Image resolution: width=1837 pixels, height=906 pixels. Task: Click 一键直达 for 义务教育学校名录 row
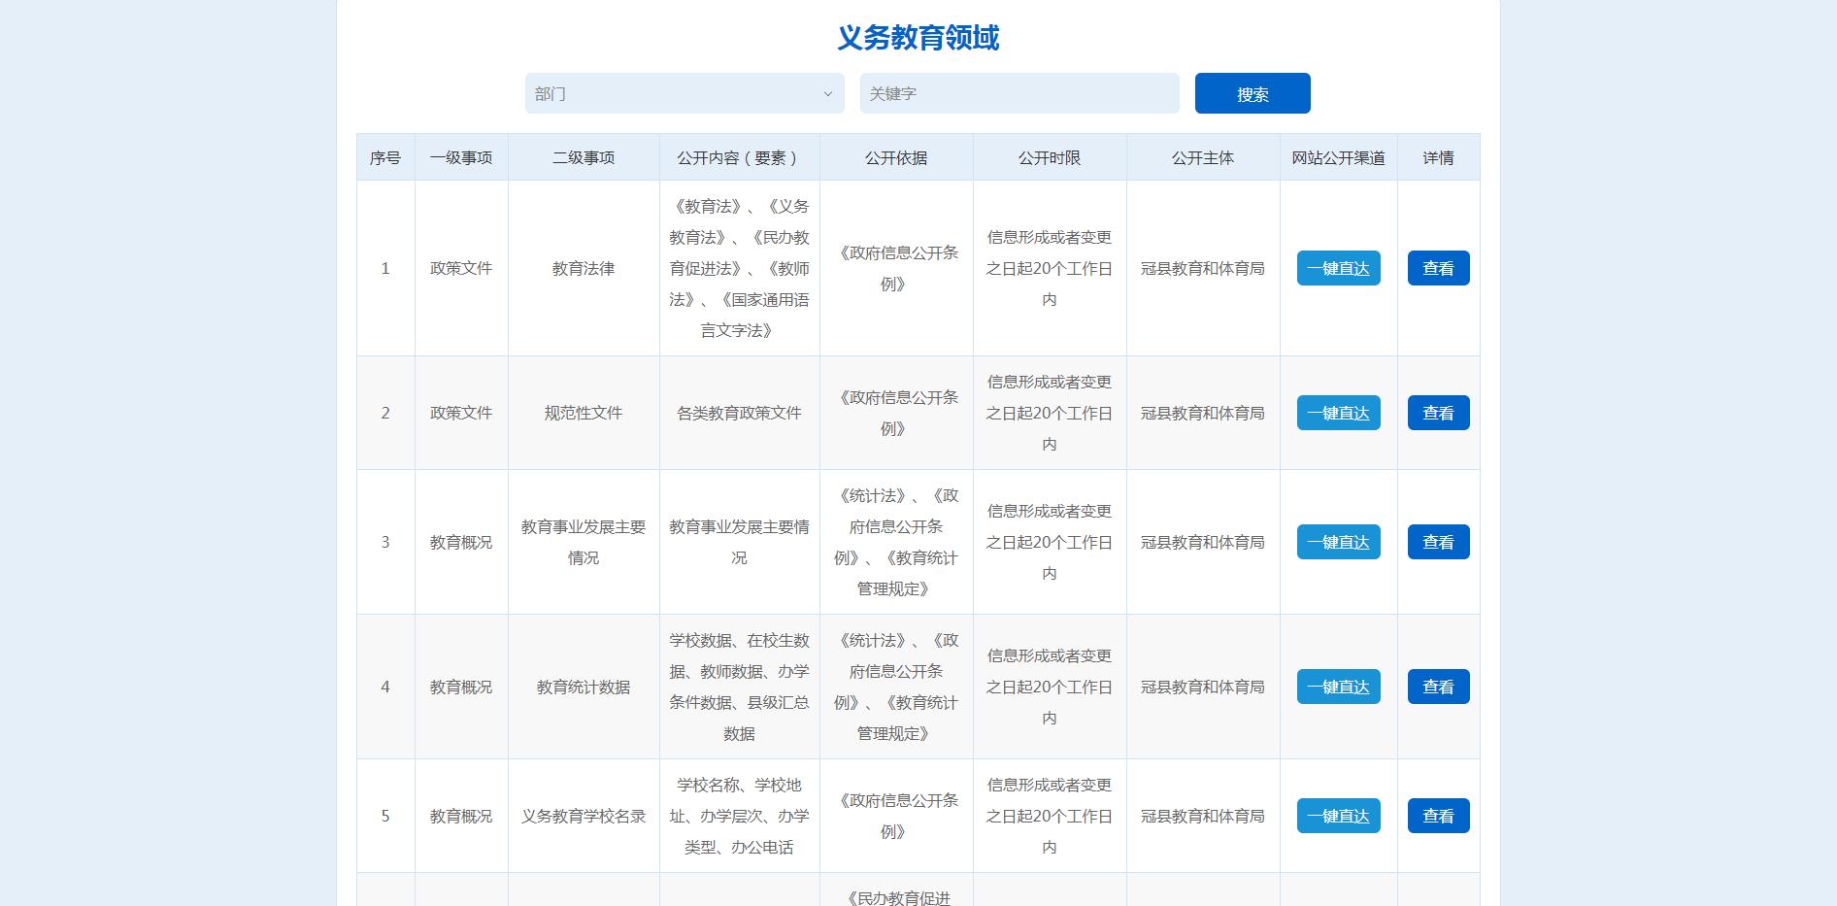[x=1338, y=816]
